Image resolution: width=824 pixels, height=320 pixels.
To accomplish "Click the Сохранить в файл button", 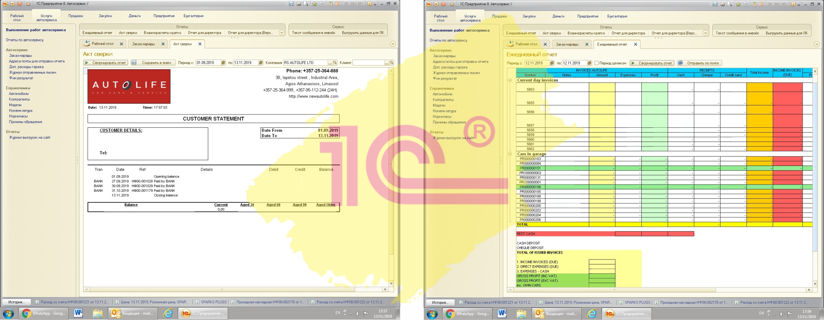I will coord(153,63).
